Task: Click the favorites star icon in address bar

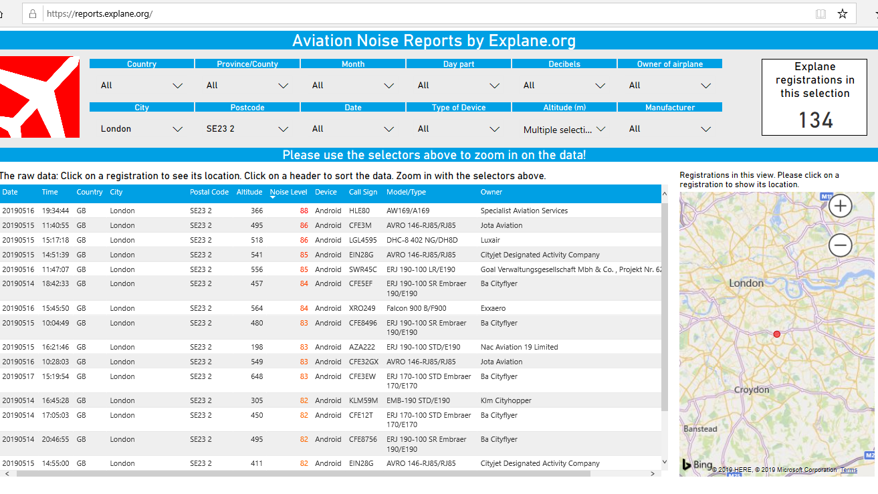Action: pyautogui.click(x=843, y=13)
